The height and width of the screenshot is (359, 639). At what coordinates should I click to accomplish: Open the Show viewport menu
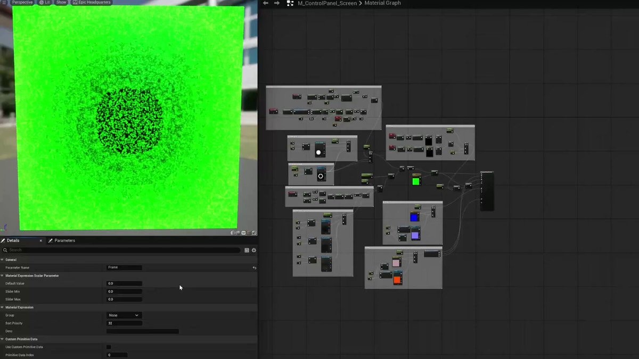[x=61, y=2]
